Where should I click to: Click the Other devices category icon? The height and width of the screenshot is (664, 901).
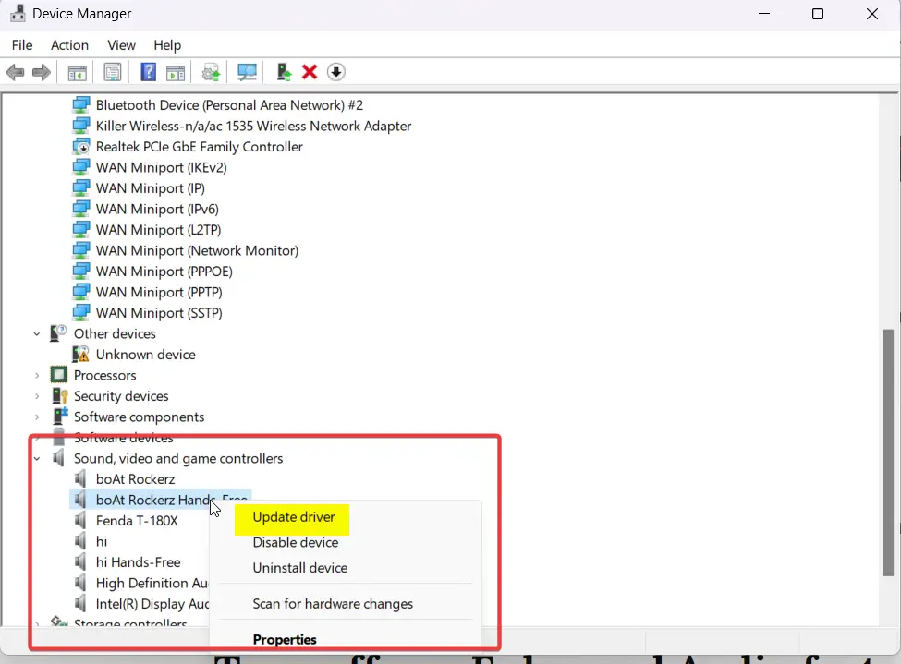click(58, 333)
